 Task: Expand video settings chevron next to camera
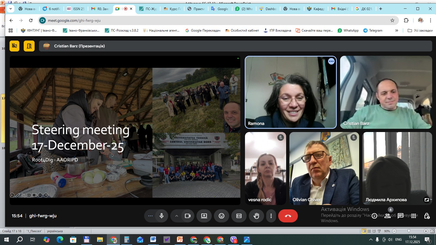[177, 216]
